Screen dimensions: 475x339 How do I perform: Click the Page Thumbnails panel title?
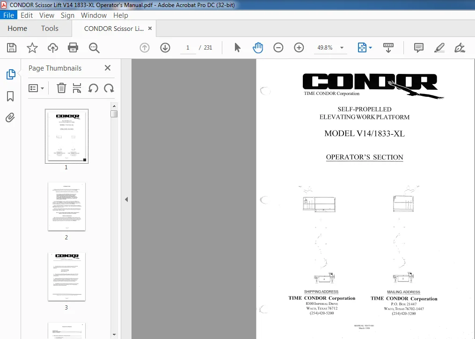point(55,68)
